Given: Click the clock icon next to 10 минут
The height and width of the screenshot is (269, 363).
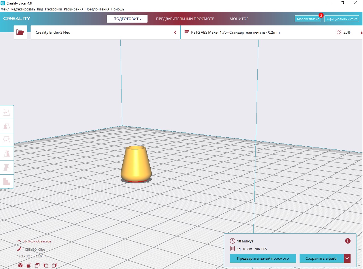Looking at the screenshot, I should tap(232, 241).
